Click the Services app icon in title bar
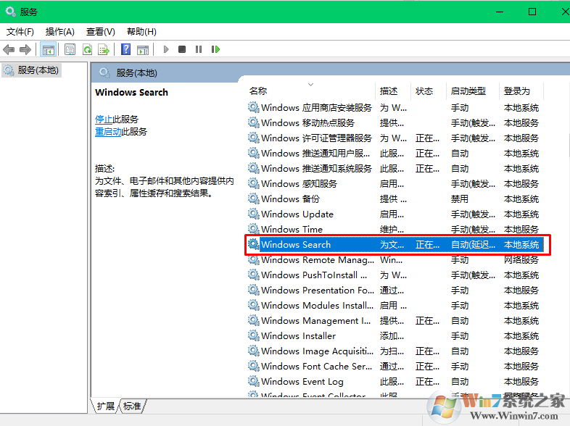The image size is (570, 426). click(10, 12)
